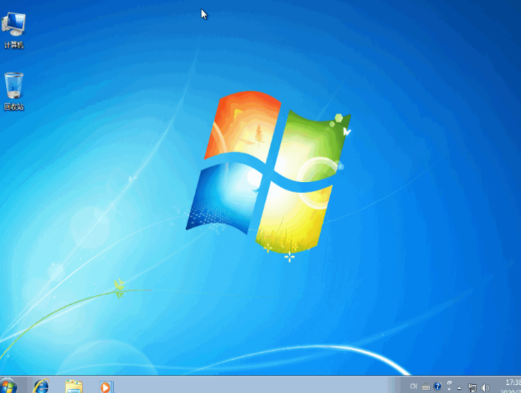Screen dimensions: 521x393
Task: Open the clock showing 17:38
Action: pos(513,383)
